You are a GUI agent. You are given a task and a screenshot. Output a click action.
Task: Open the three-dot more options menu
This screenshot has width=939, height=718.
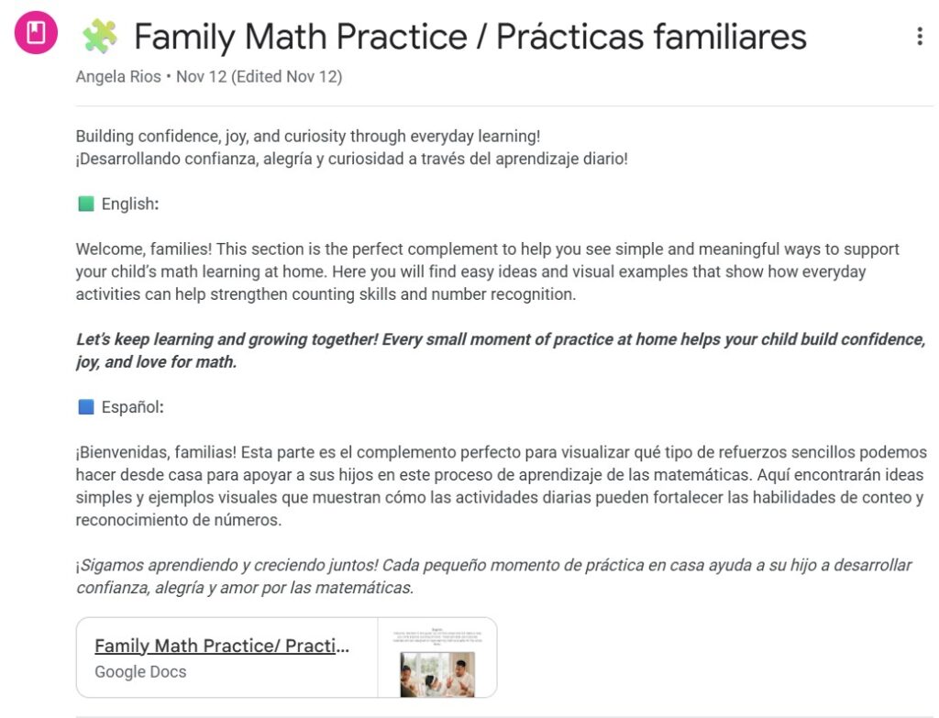[x=919, y=37]
